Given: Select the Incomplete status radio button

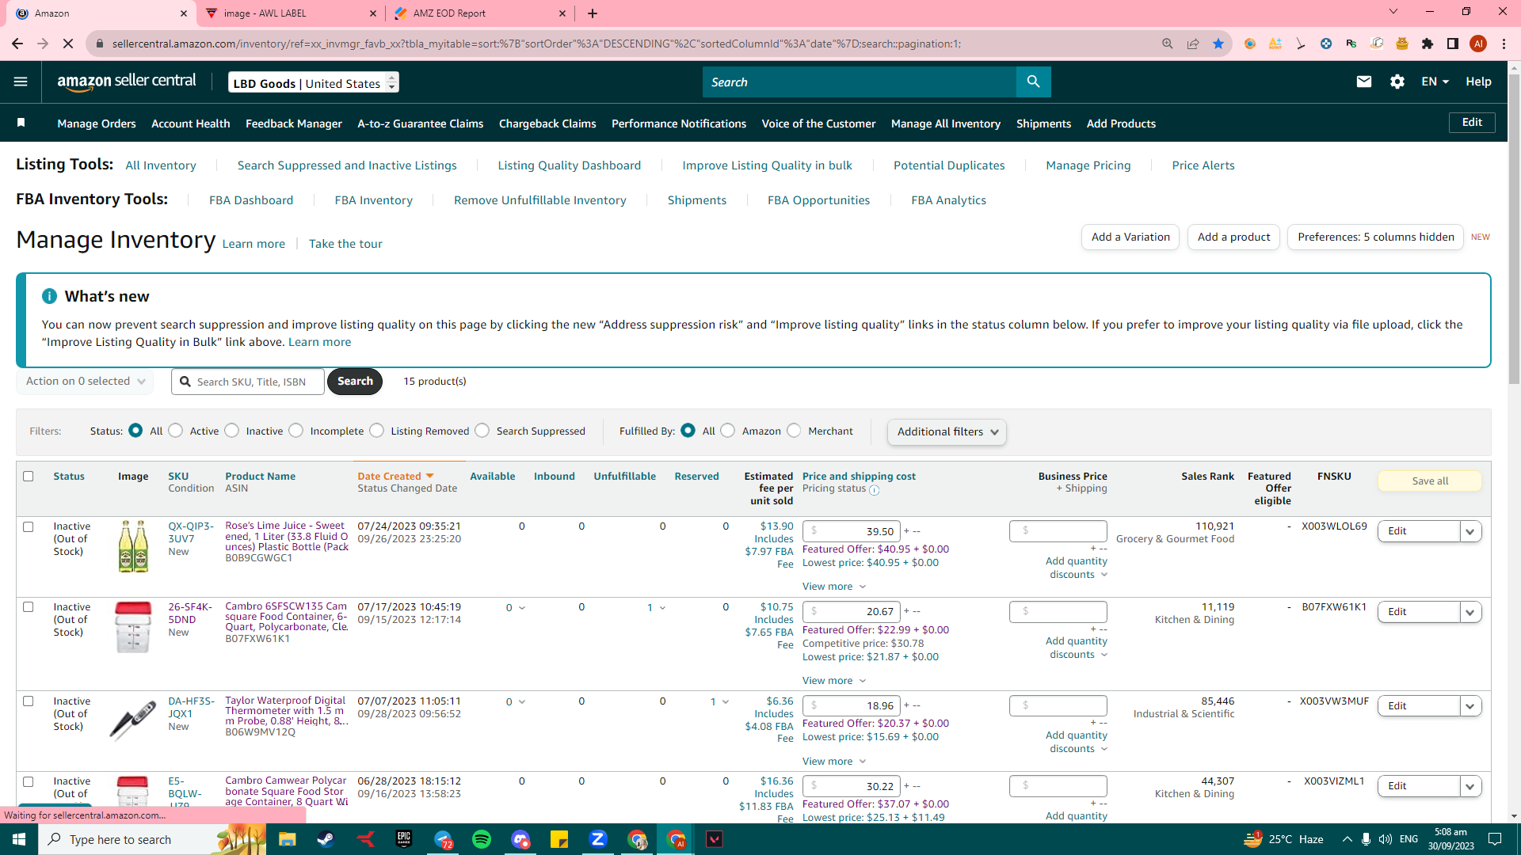Looking at the screenshot, I should click(x=296, y=431).
